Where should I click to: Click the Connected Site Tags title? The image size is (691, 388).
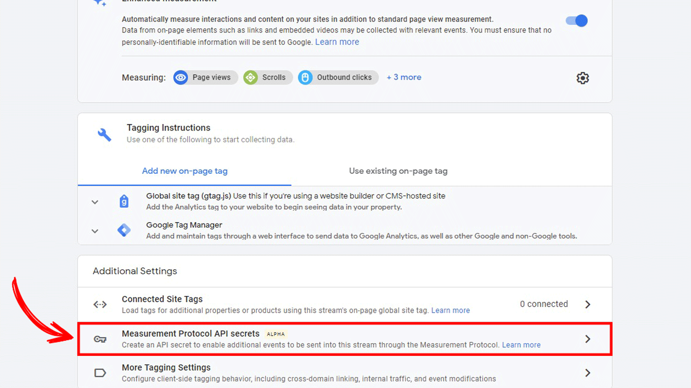tap(162, 299)
